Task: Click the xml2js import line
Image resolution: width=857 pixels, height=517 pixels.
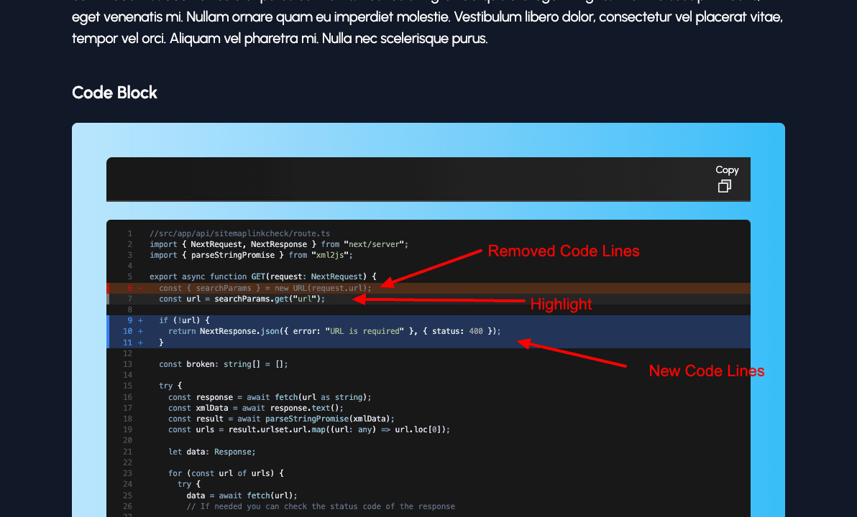Action: 250,254
